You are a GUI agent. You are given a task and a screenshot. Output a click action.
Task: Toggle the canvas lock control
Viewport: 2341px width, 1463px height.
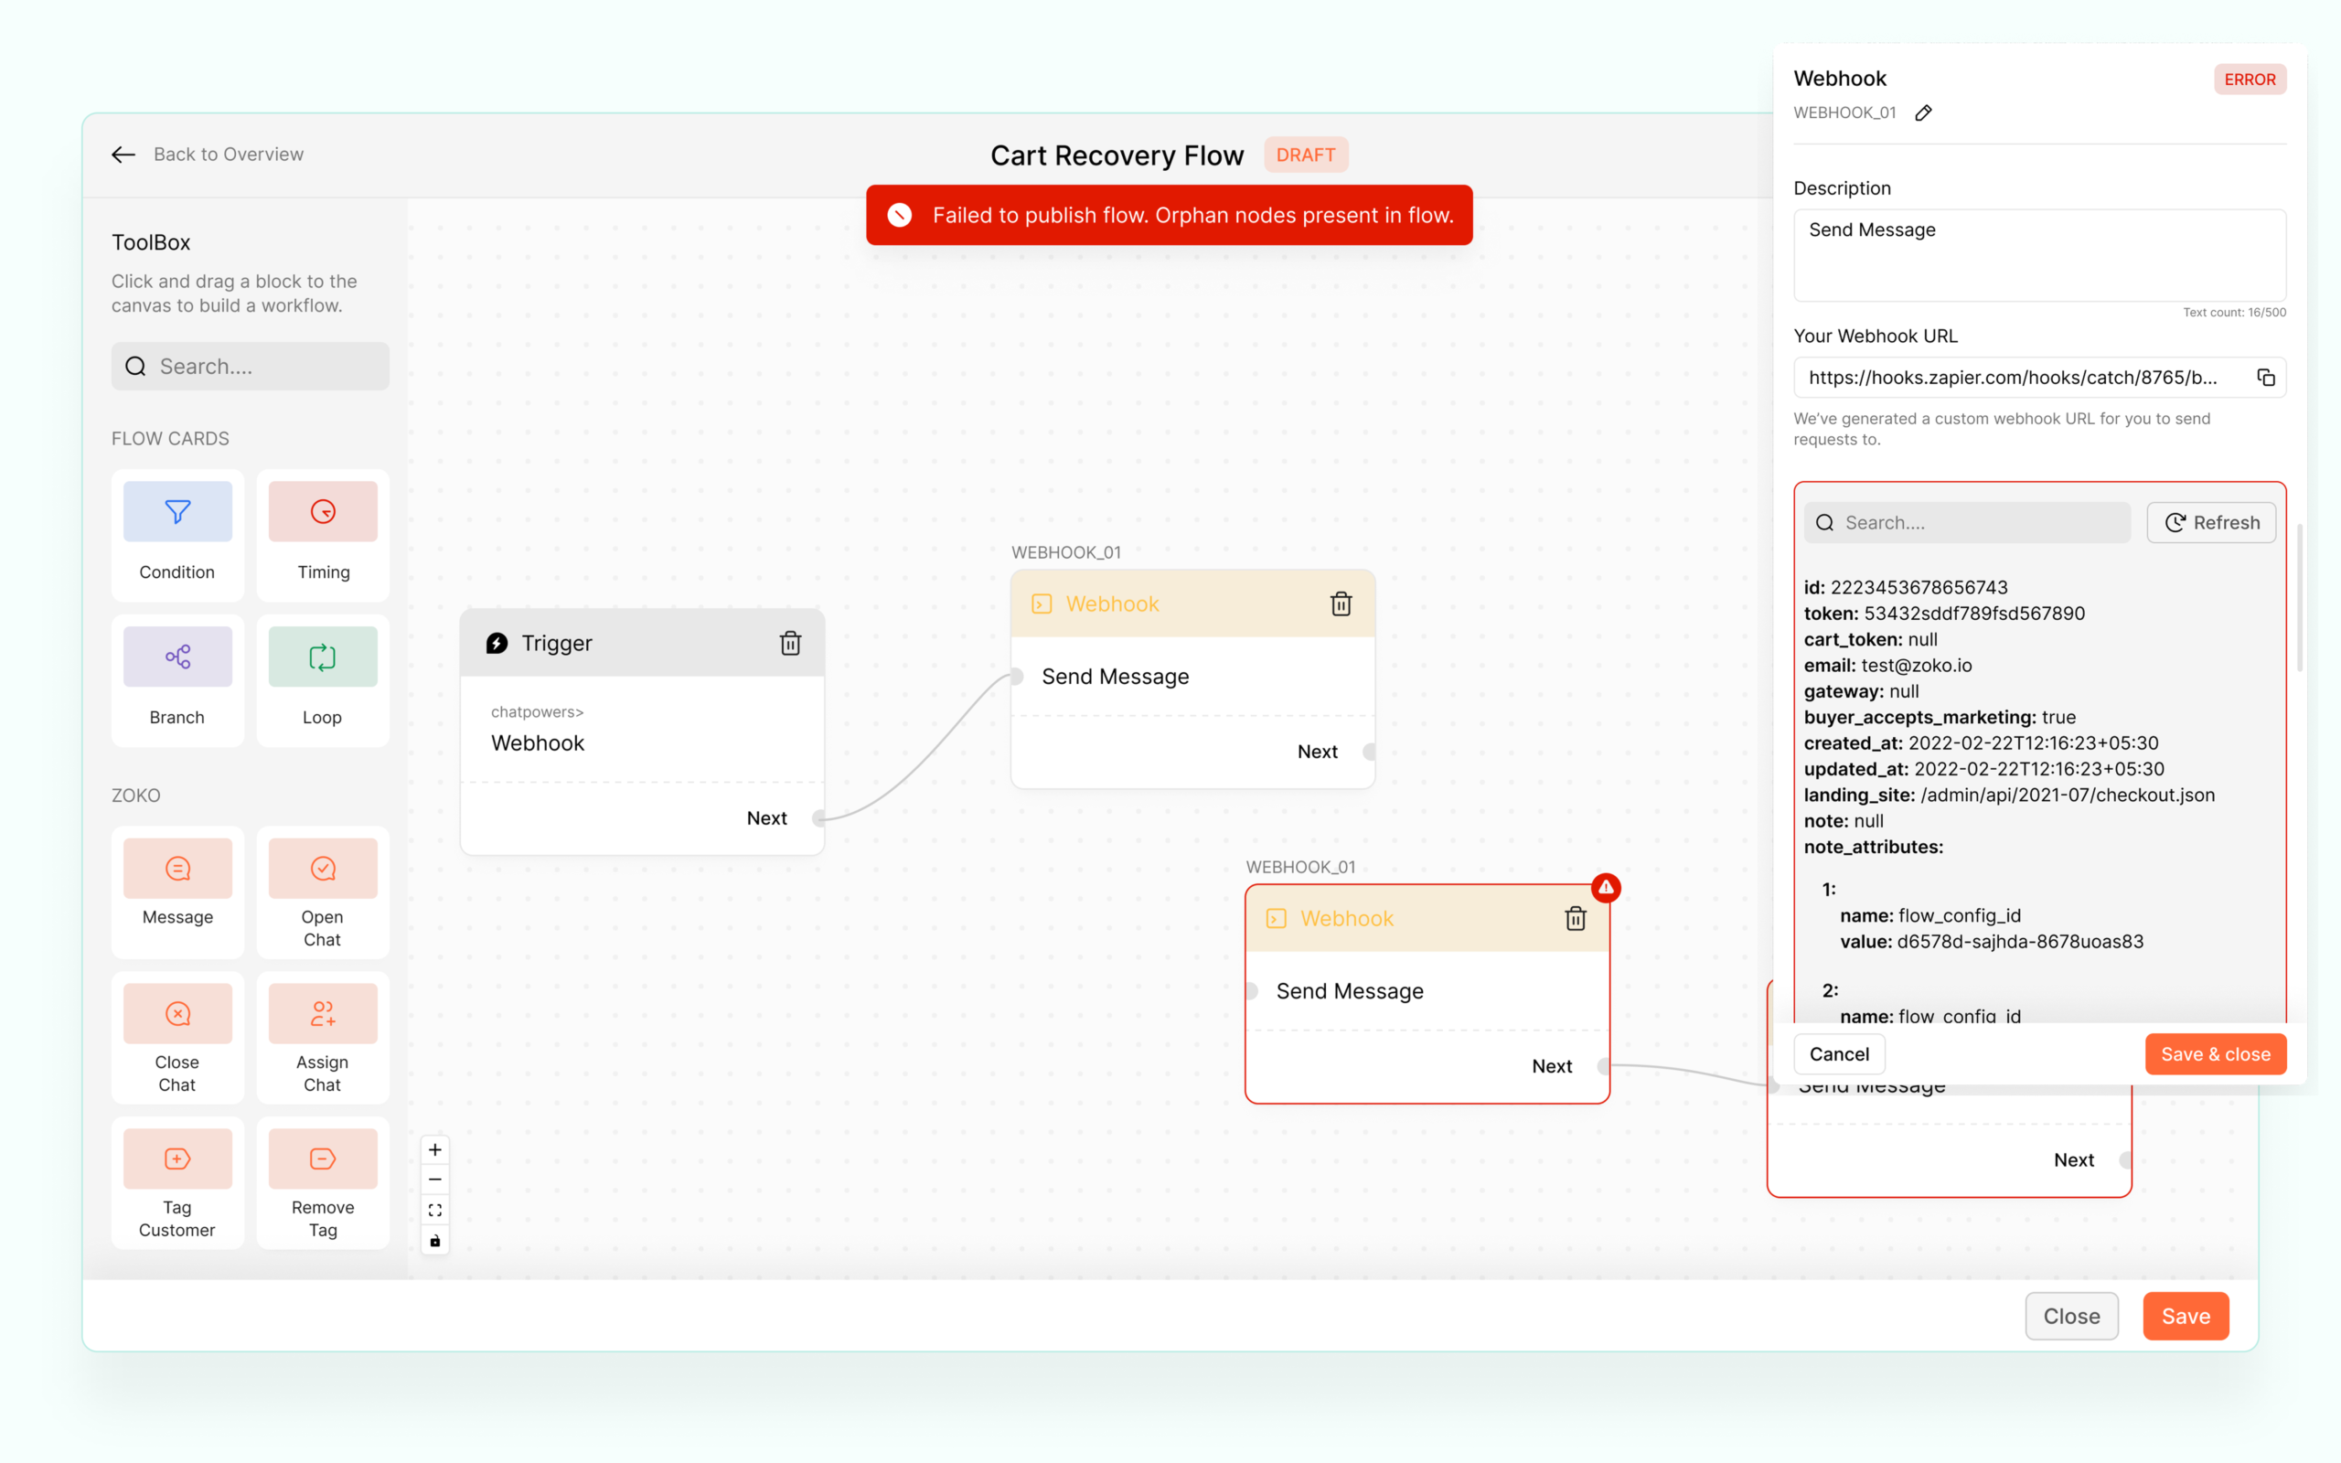(x=435, y=1241)
